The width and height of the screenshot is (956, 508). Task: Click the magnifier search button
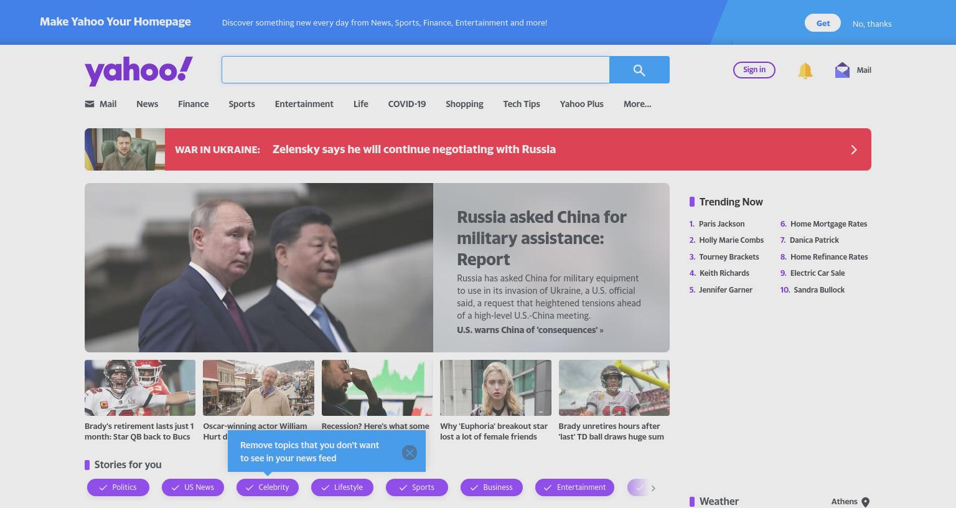[x=639, y=70]
